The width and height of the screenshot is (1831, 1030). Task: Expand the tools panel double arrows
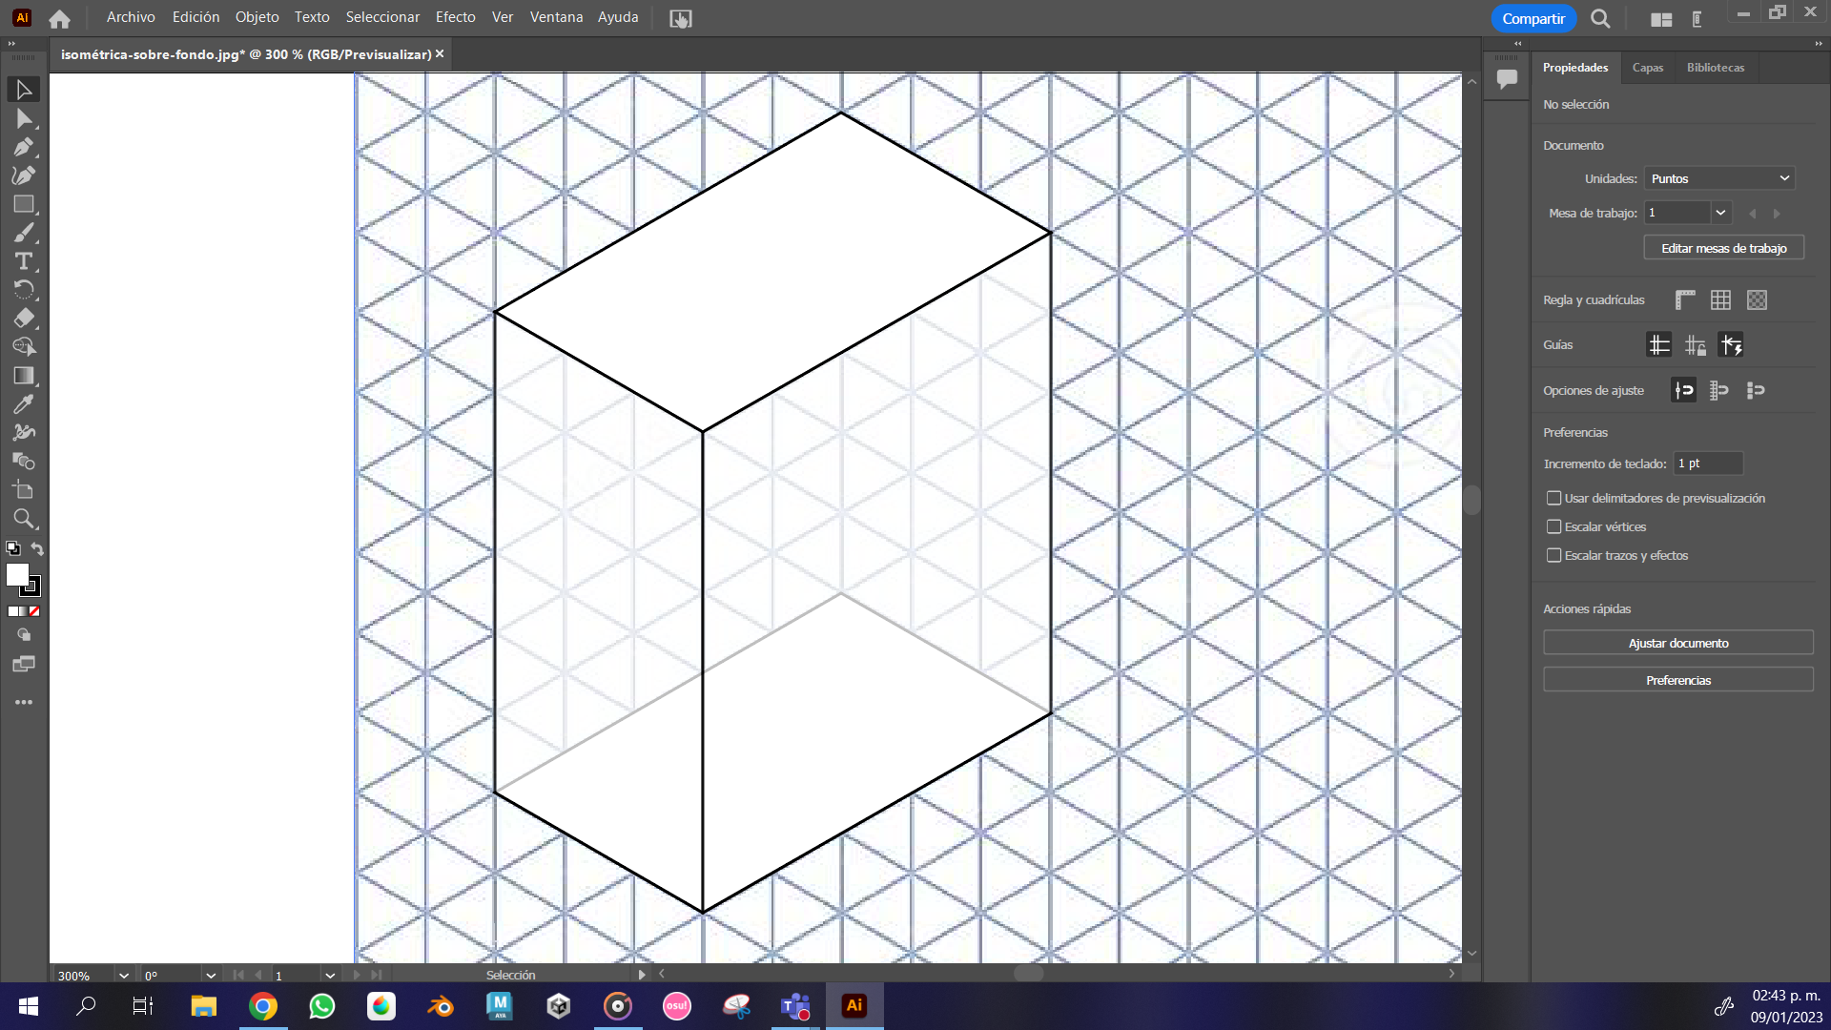pyautogui.click(x=11, y=44)
